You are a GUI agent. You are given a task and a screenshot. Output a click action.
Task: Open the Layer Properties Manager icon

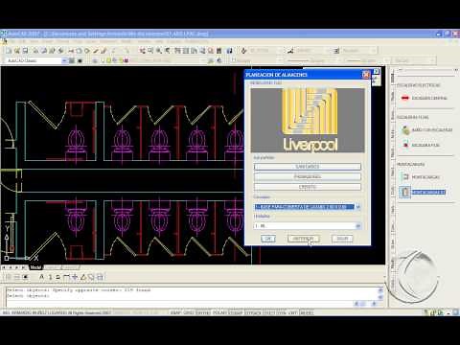coord(95,60)
